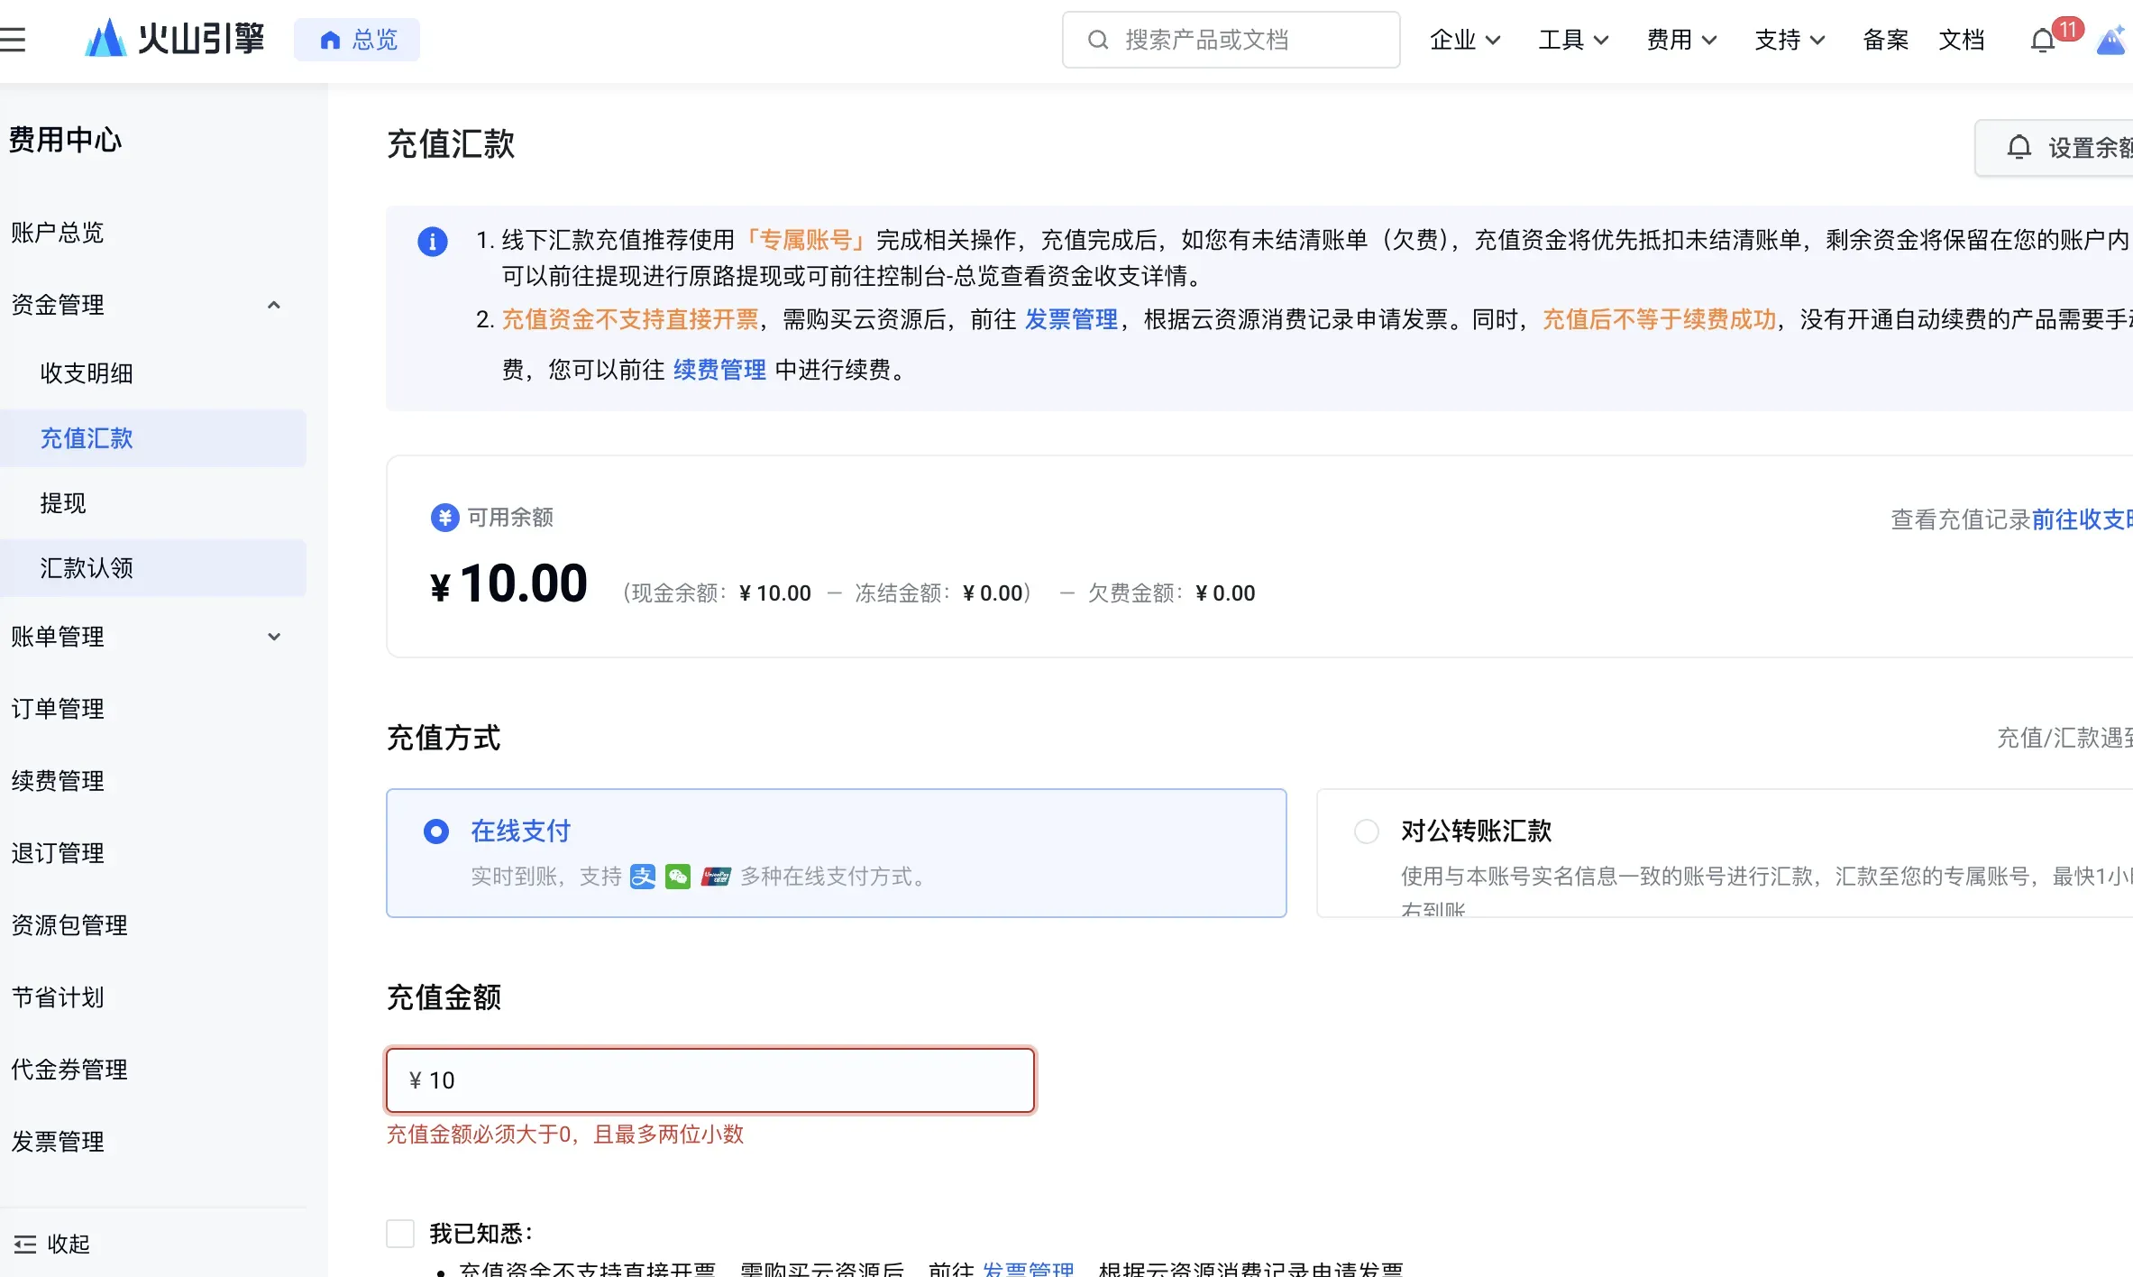
Task: Click the 充值金额必须大于0 error message
Action: pos(565,1135)
